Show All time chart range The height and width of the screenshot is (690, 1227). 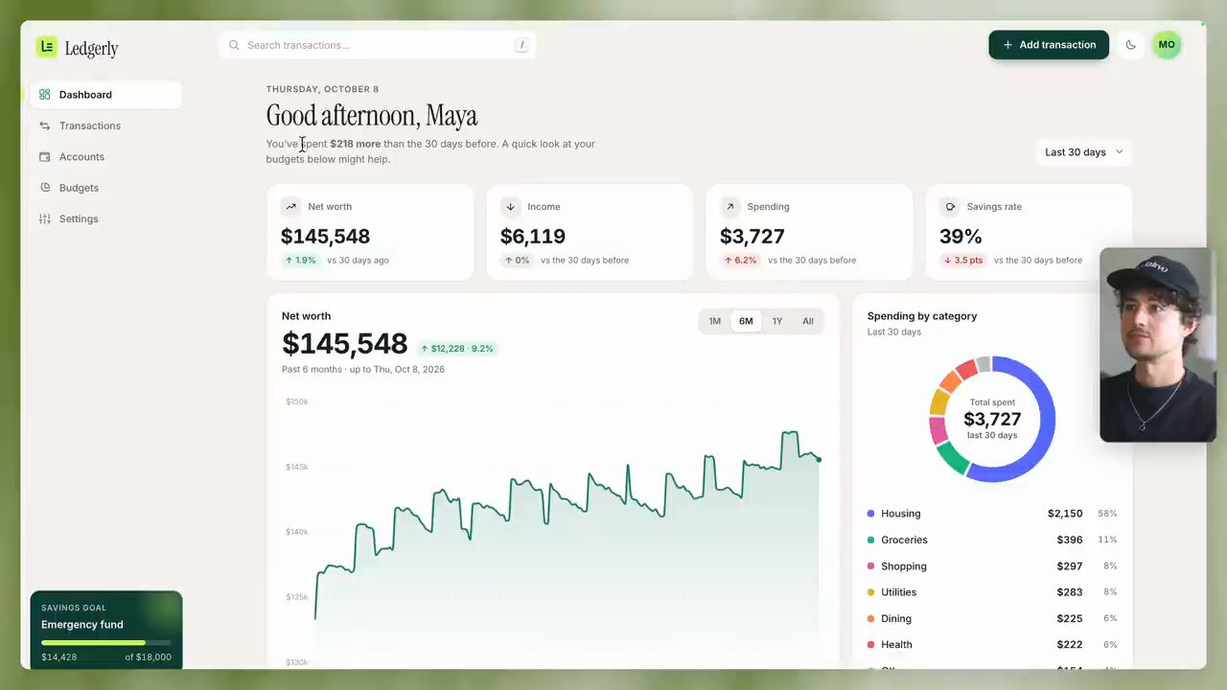click(808, 321)
